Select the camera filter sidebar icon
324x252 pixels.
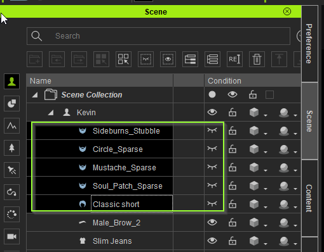11,236
